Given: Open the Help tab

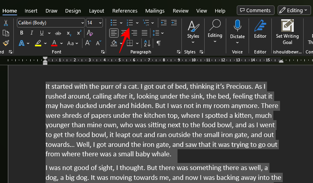Looking at the screenshot, I should pos(220,11).
